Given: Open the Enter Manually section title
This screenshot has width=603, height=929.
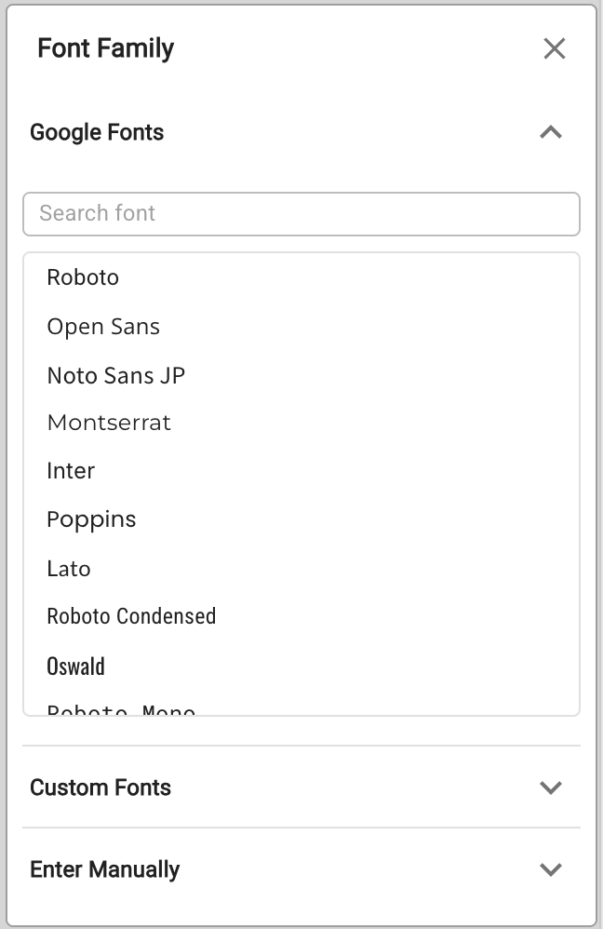Looking at the screenshot, I should click(x=105, y=869).
